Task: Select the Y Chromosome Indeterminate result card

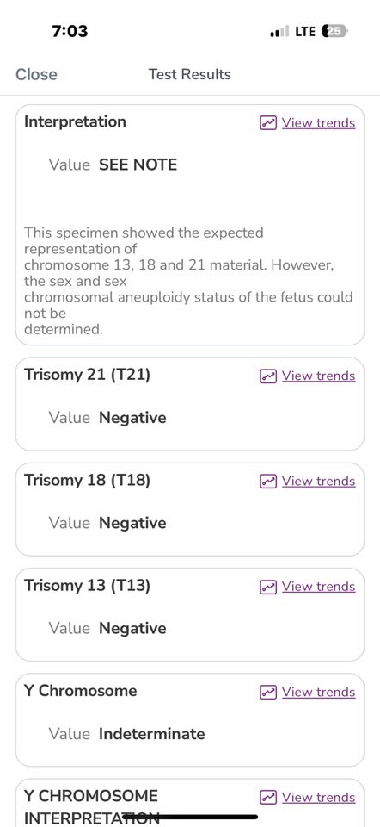Action: pos(190,720)
